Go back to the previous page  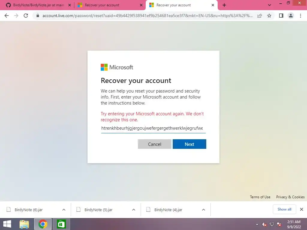tap(7, 16)
